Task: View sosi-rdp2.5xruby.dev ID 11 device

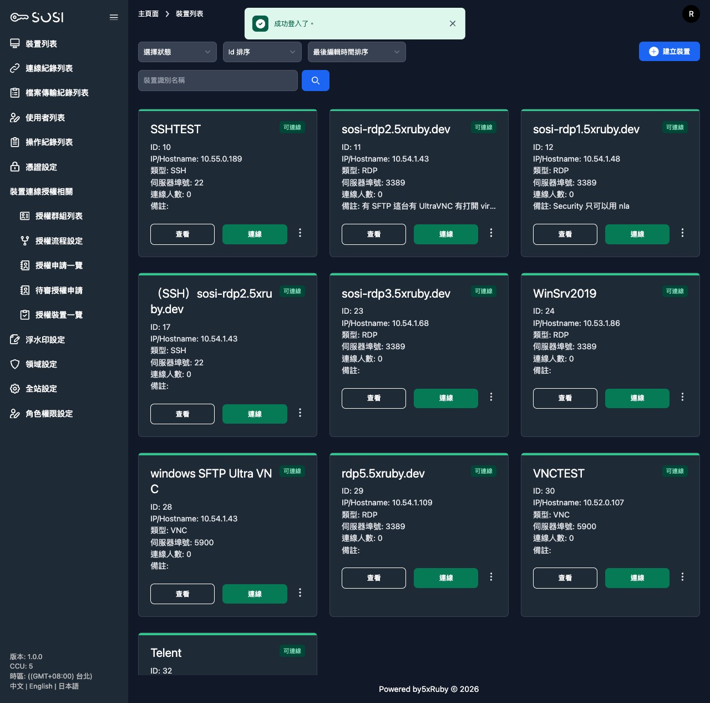Action: pos(374,234)
